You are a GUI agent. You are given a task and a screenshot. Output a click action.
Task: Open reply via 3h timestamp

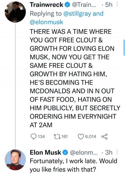(x=109, y=152)
